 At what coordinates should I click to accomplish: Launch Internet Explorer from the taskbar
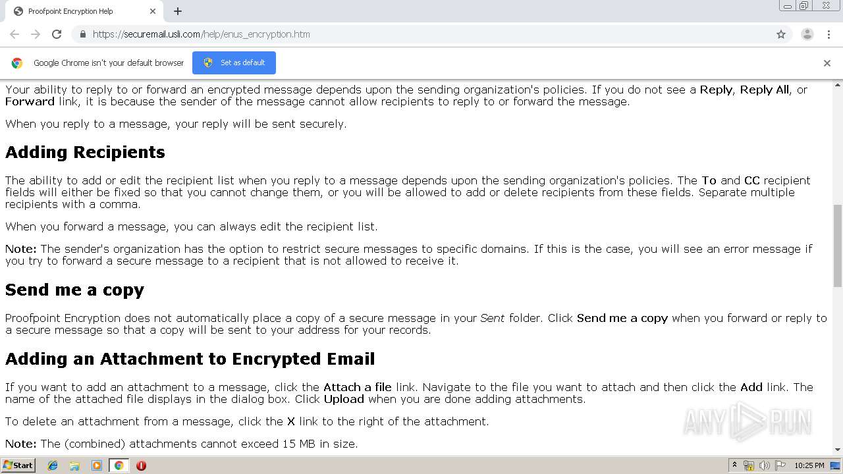click(53, 465)
